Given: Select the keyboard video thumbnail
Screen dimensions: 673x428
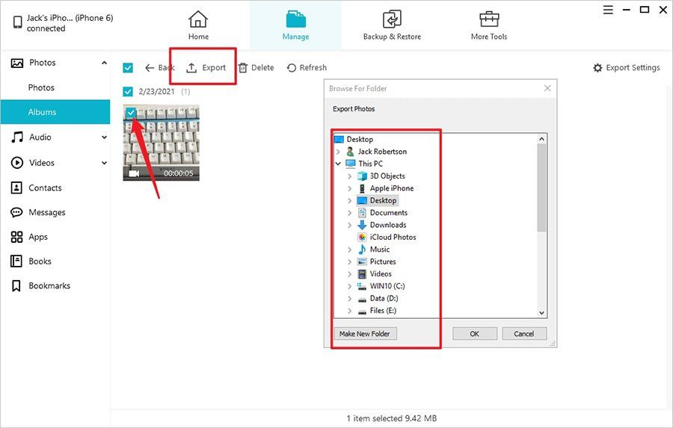Looking at the screenshot, I should pos(161,143).
